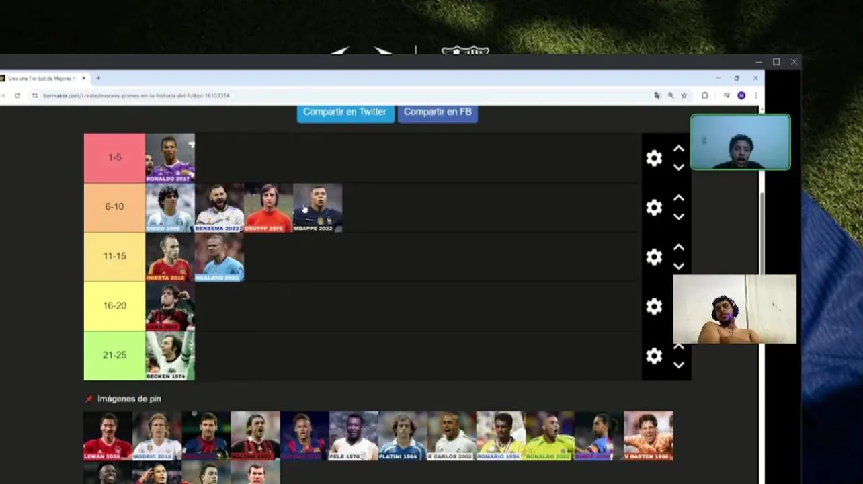This screenshot has width=863, height=484.
Task: Maximize the outer dark window
Action: click(776, 62)
